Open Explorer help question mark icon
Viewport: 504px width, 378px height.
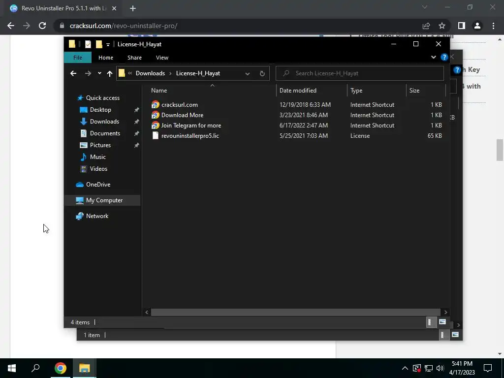pos(444,57)
